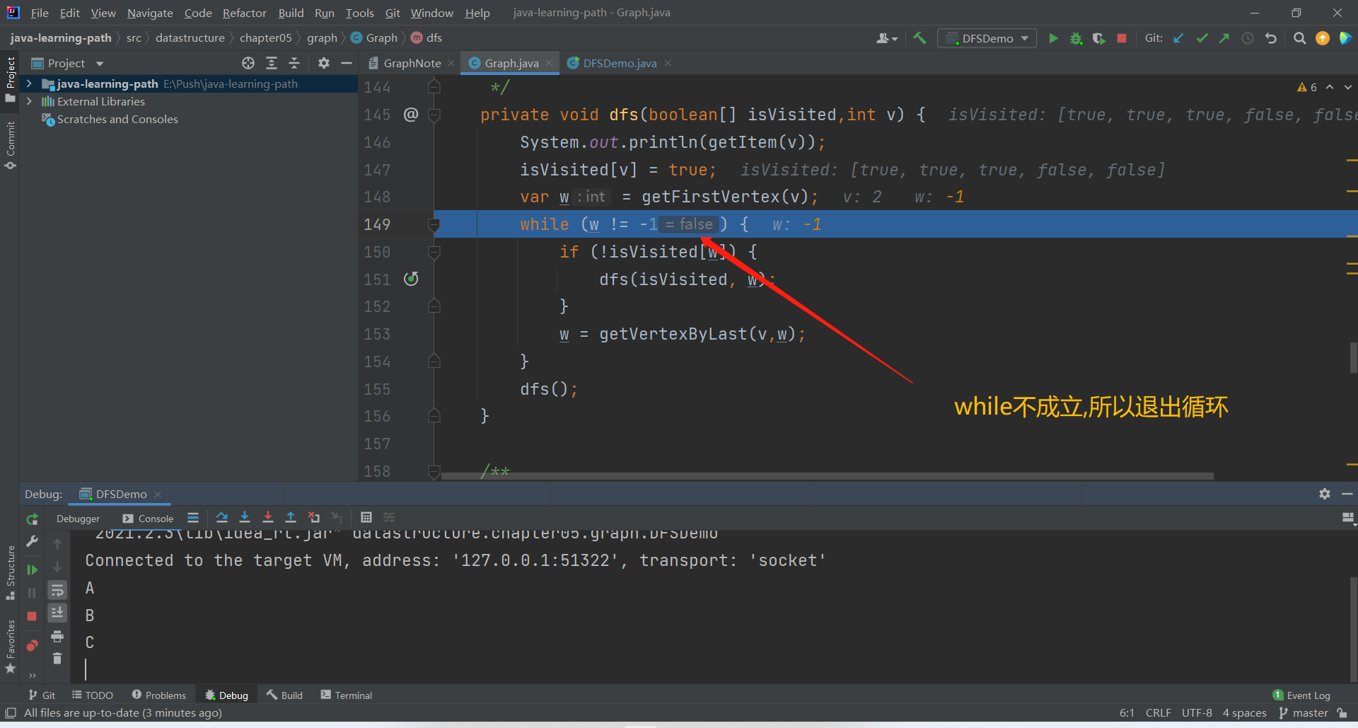Step over in the debugger toolbar

pyautogui.click(x=221, y=517)
